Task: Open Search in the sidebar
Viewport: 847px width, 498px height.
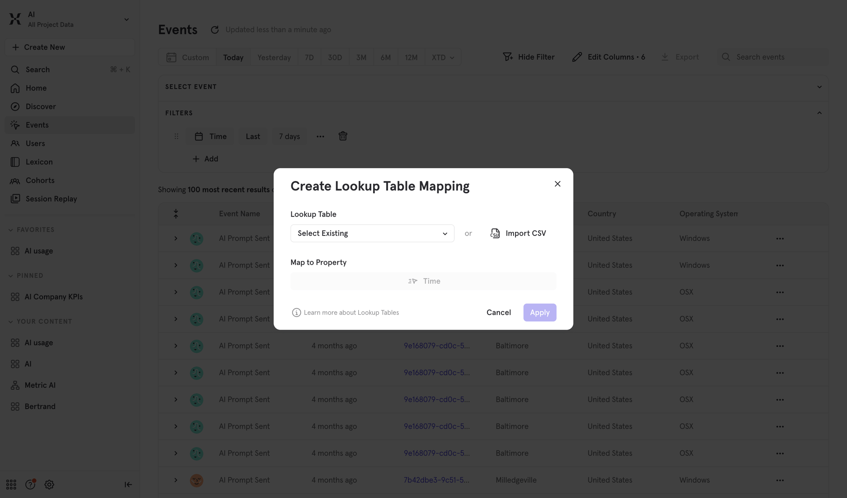Action: [x=70, y=69]
